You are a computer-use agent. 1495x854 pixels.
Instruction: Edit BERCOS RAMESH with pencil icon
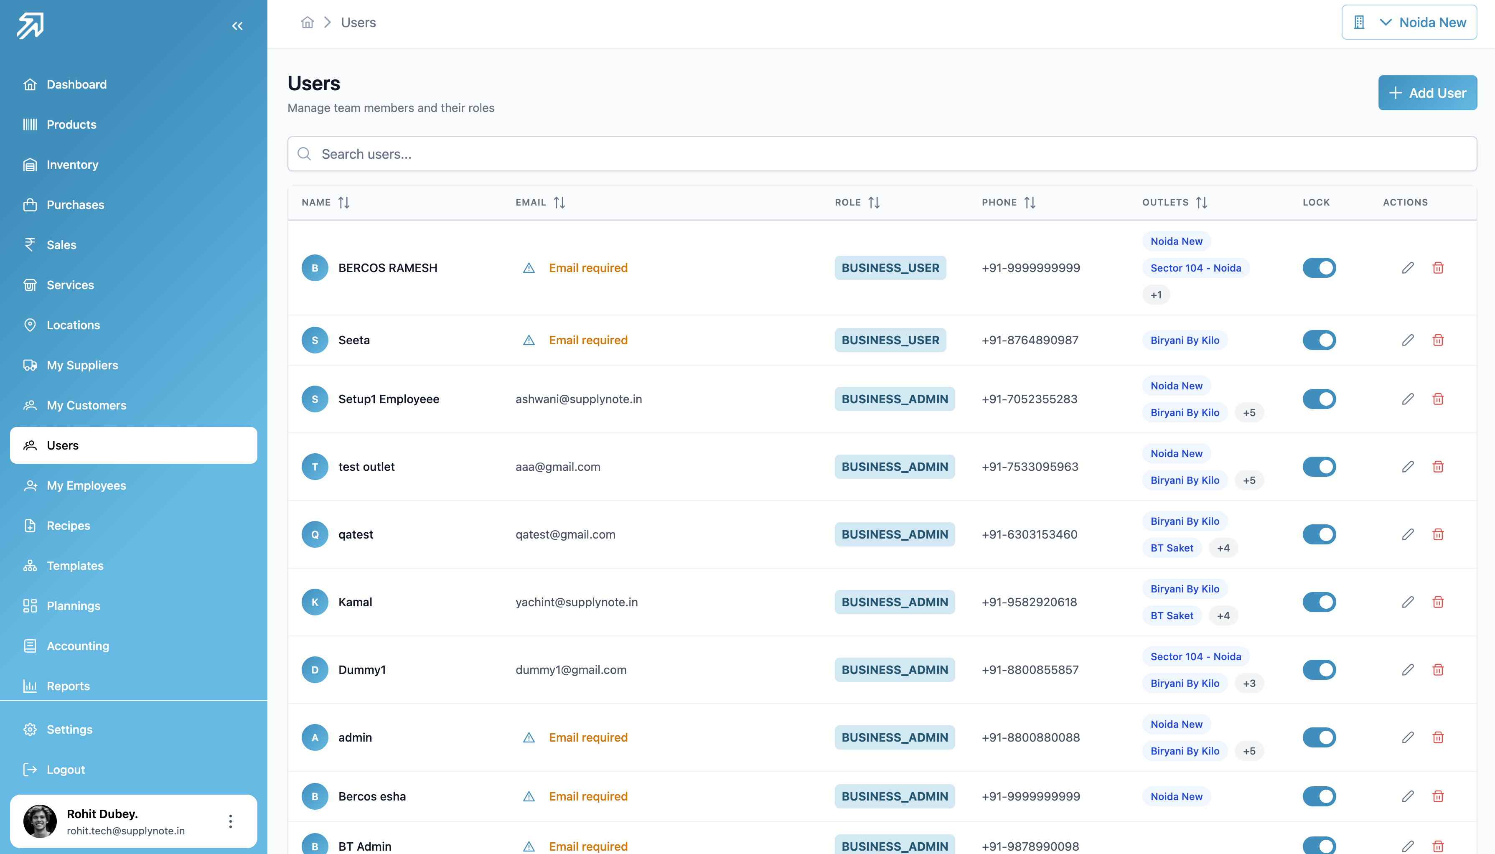coord(1408,268)
